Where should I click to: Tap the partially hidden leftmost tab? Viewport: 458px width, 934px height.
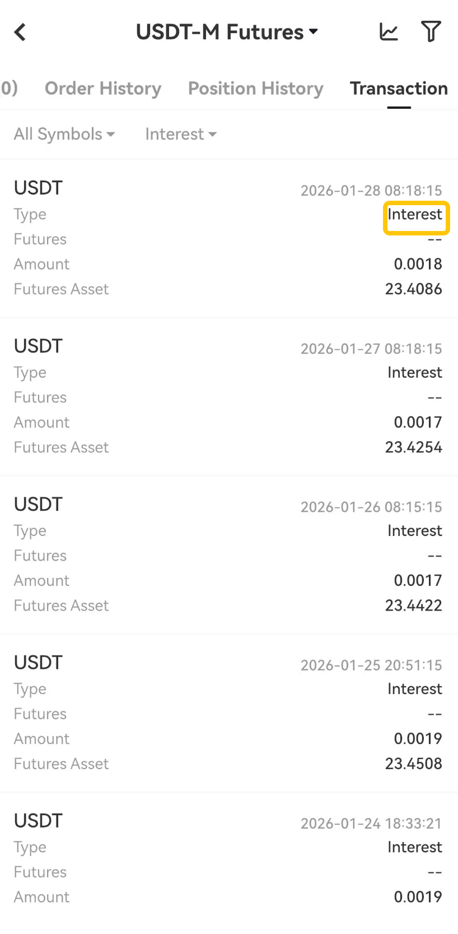pos(8,89)
